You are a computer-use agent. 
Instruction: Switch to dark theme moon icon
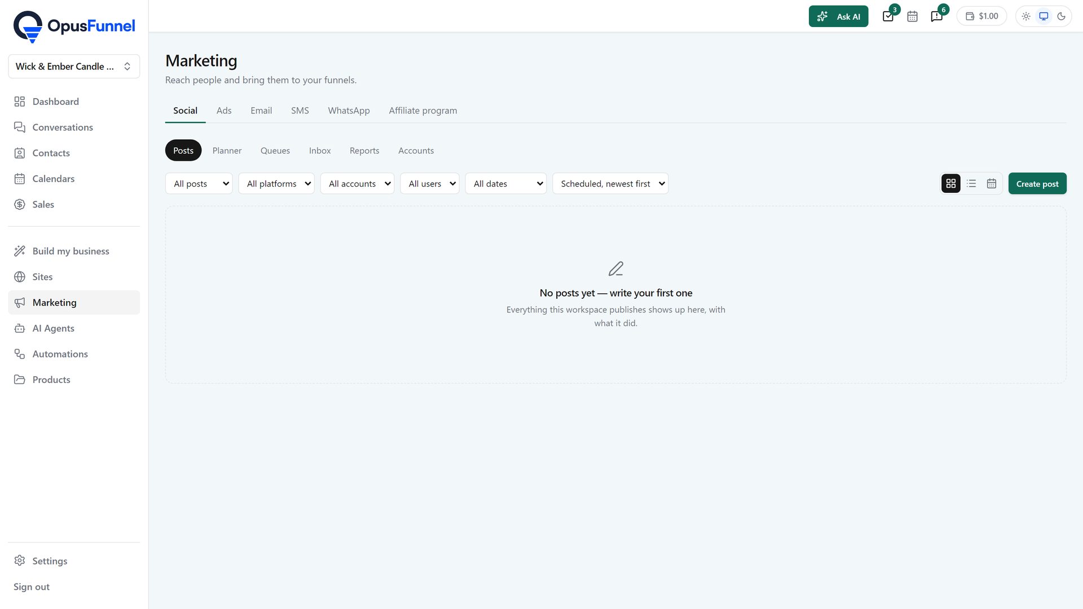coord(1061,16)
